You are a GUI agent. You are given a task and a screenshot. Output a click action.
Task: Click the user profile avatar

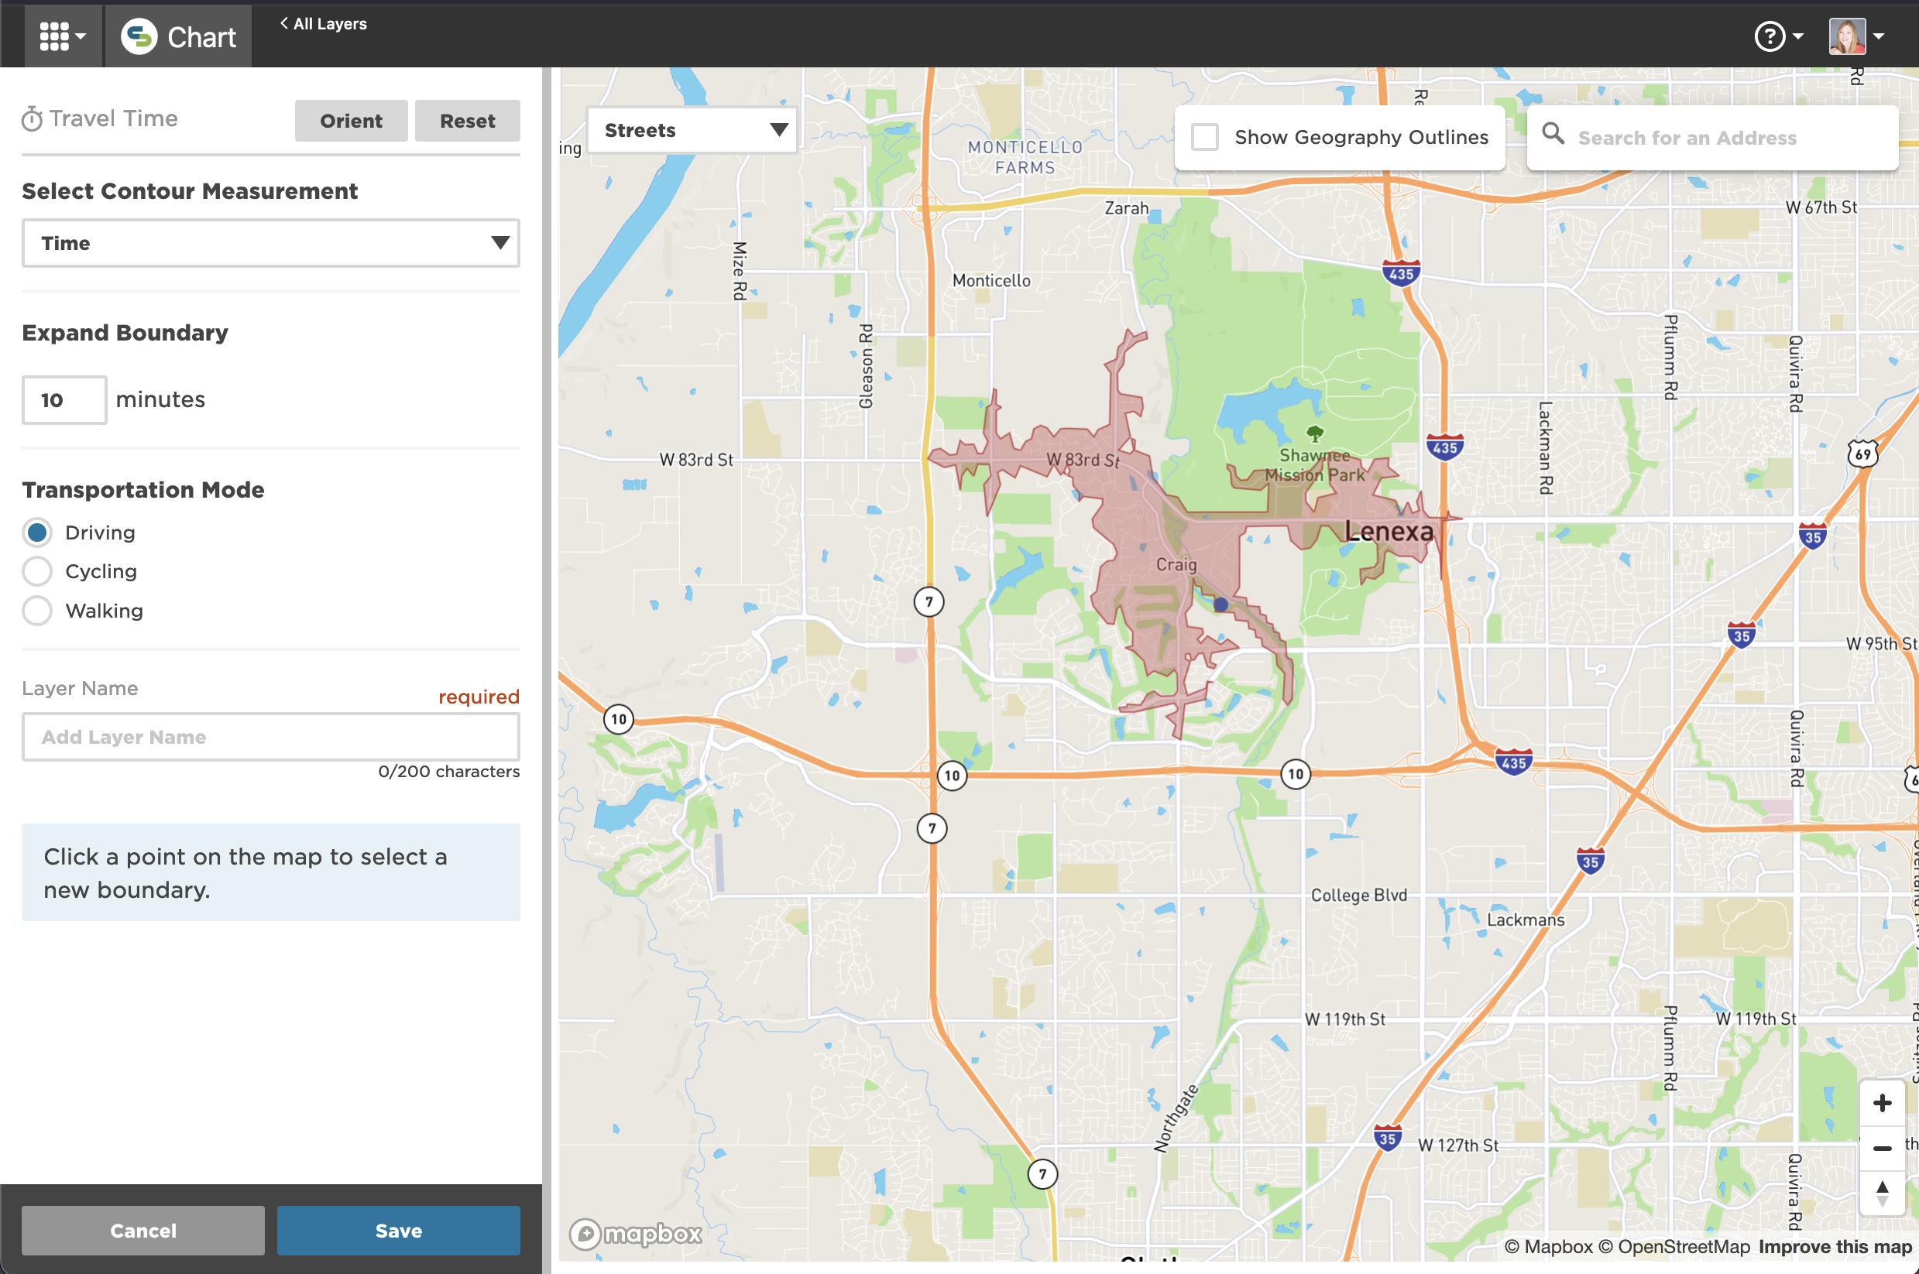[1847, 36]
